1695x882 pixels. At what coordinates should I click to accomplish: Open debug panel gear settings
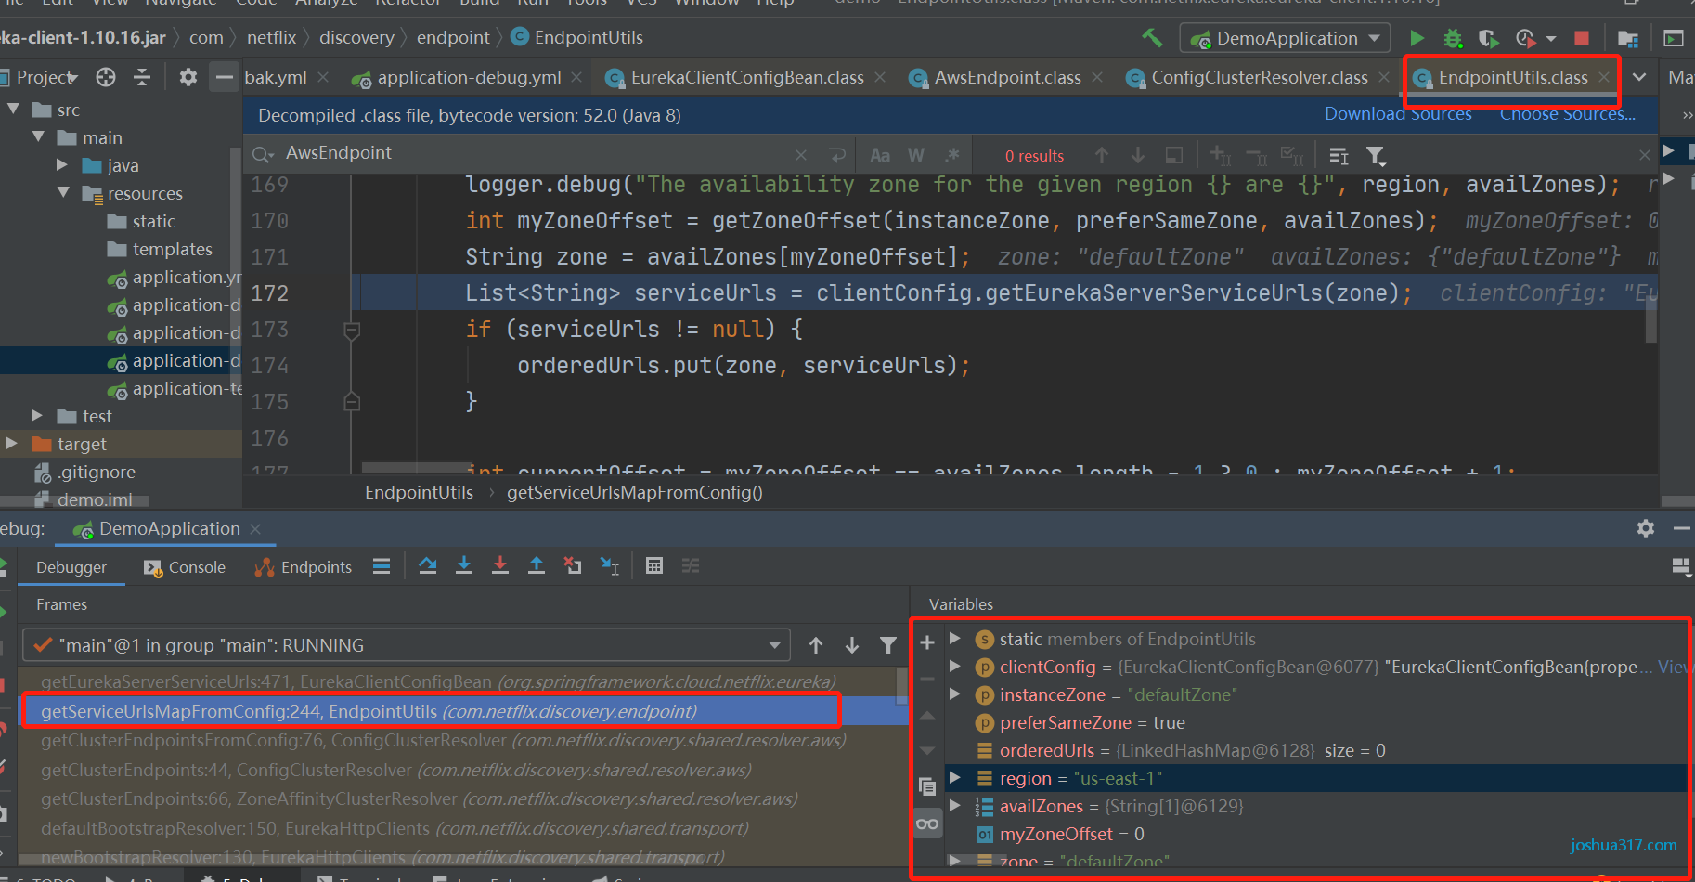point(1646,528)
